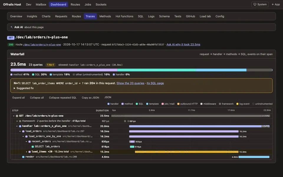Screen dimensions: 283x177
Task: Click the template icon beside render row
Action: (x=23, y=157)
